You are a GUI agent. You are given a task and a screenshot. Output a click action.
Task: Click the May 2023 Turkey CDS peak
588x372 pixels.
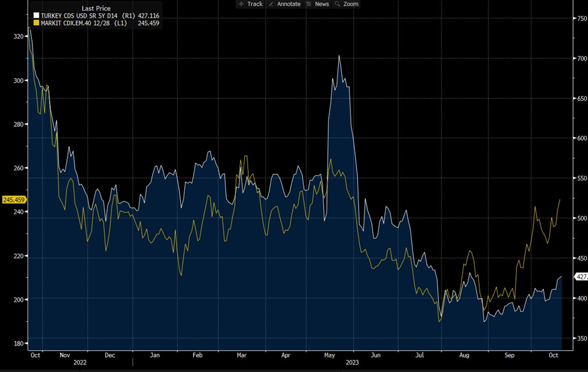tap(339, 56)
